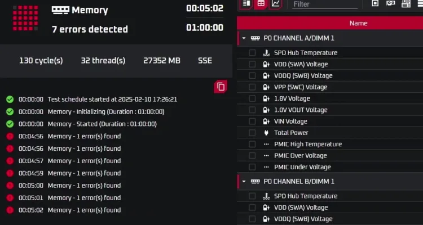Click the CPU sensor category icon
This screenshot has height=225, width=423.
click(375, 3)
